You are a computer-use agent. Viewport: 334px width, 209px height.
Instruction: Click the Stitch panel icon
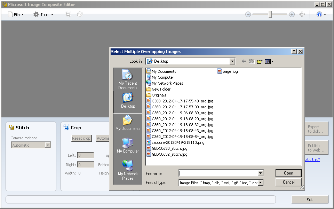tap(11, 127)
